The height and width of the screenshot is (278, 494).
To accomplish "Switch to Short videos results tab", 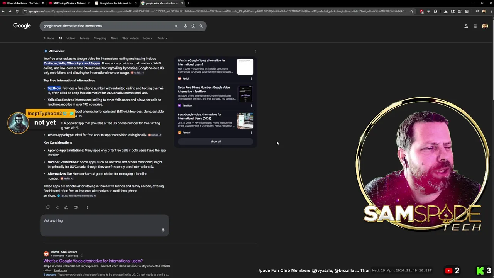I will (130, 38).
